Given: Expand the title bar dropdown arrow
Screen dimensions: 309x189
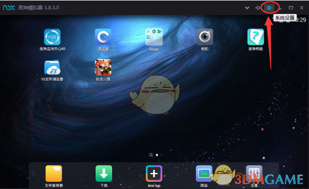Looking at the screenshot, I should tap(247, 8).
